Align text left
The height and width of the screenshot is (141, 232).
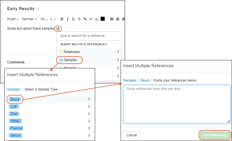pos(112,19)
